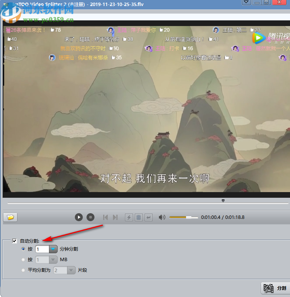
Task: Click on the video seek bar track
Action: click(x=148, y=203)
